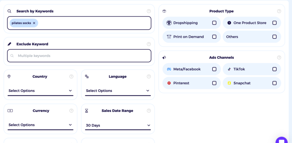Click the One Product Store label
Viewport: 292px width, 143px height.
(x=250, y=23)
